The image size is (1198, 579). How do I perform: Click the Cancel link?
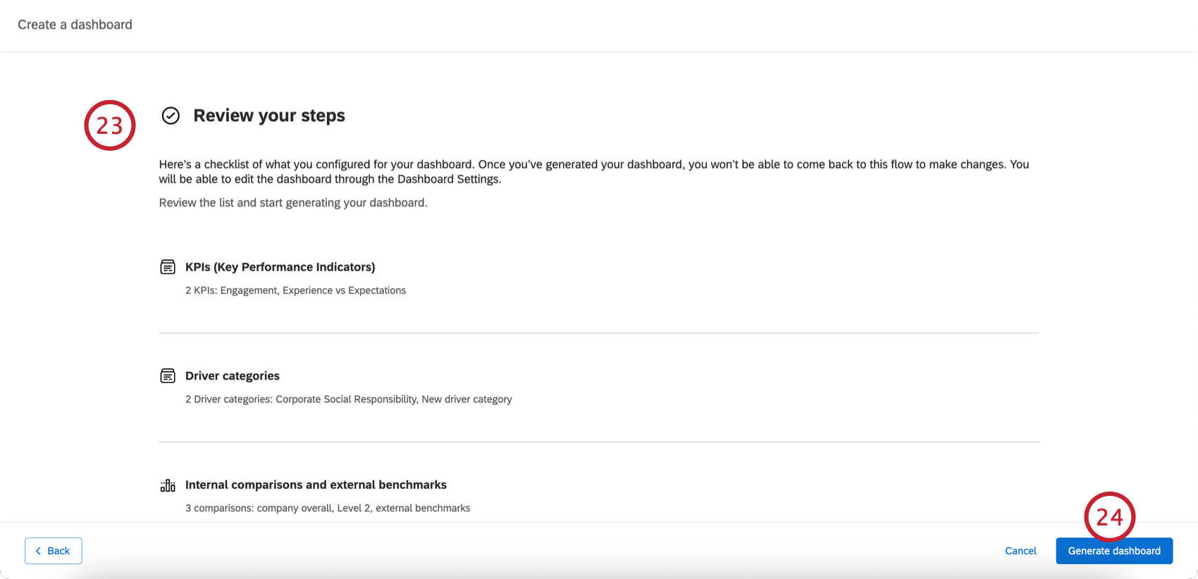(x=1020, y=551)
